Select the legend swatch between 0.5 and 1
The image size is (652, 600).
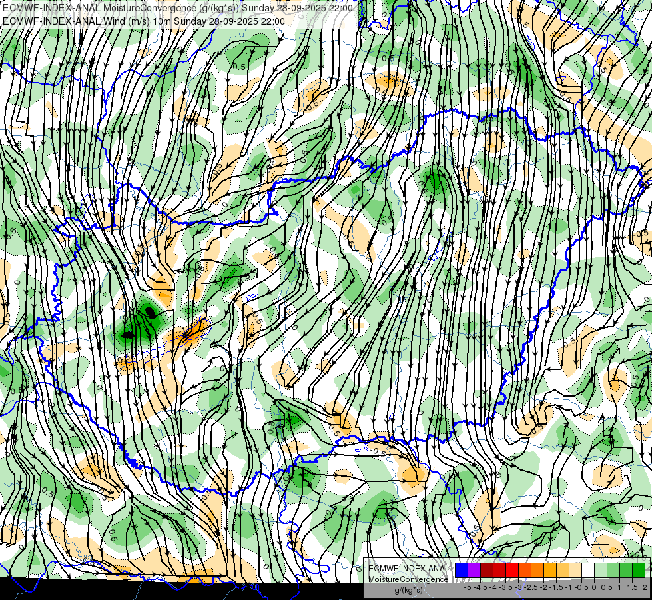(x=614, y=571)
